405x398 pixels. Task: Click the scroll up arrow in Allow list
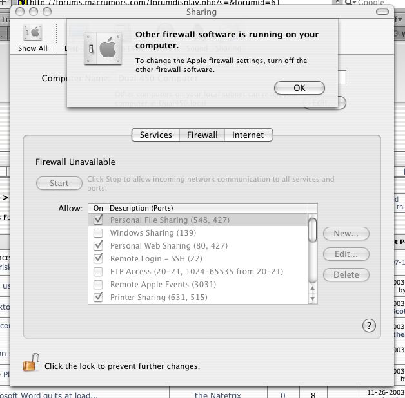coord(313,289)
